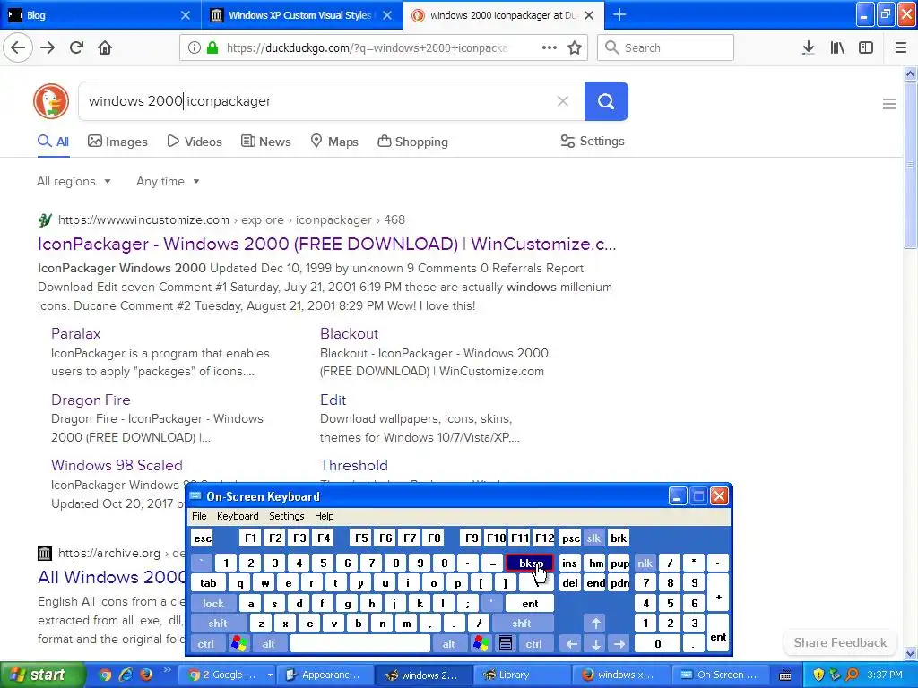
Task: Click the green padlock security icon
Action: click(212, 48)
